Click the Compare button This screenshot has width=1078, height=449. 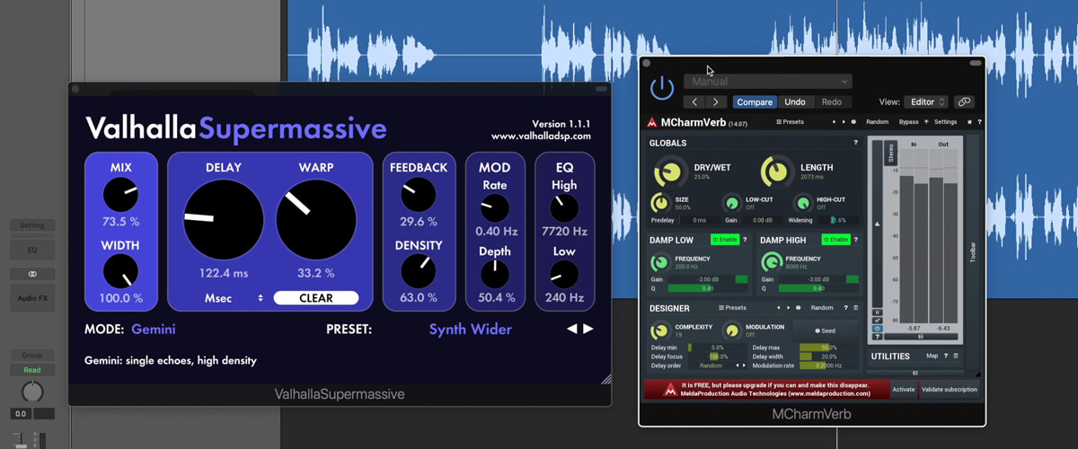click(755, 102)
